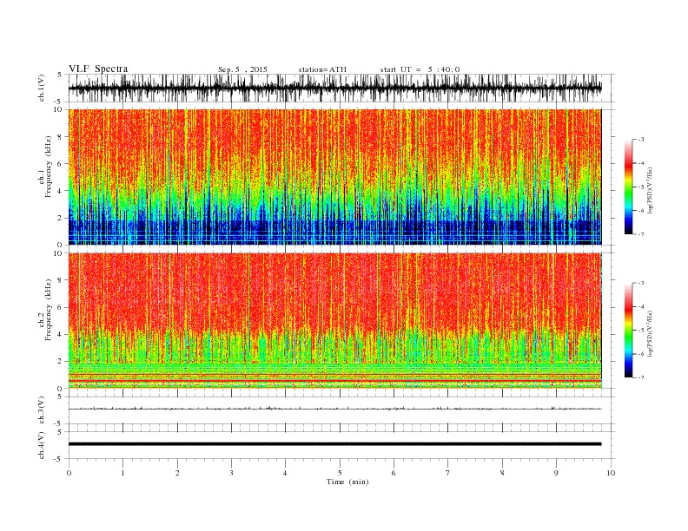Click the "VLF Spectra" plot title
Viewport: 688px width, 531px height.
[x=98, y=69]
